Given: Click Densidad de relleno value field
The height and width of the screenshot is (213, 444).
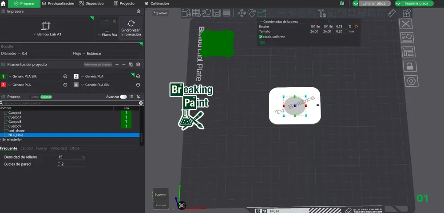Looking at the screenshot, I should pos(69,157).
